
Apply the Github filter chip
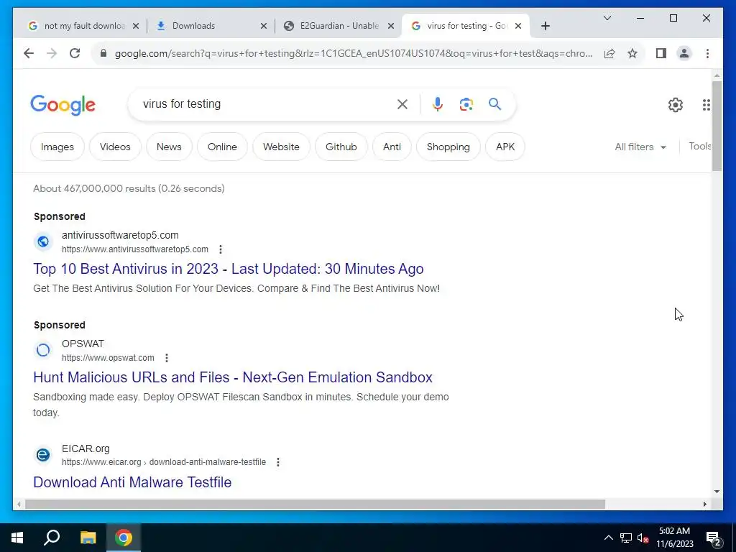coord(341,147)
